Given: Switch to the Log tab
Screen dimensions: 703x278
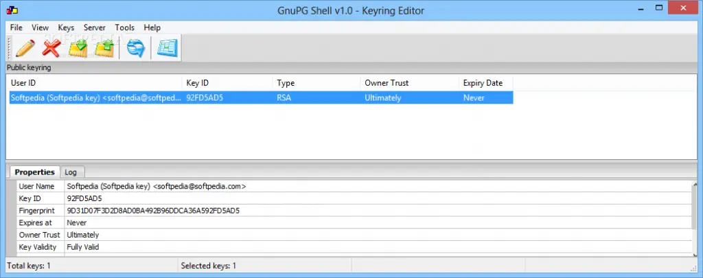Looking at the screenshot, I should (71, 172).
